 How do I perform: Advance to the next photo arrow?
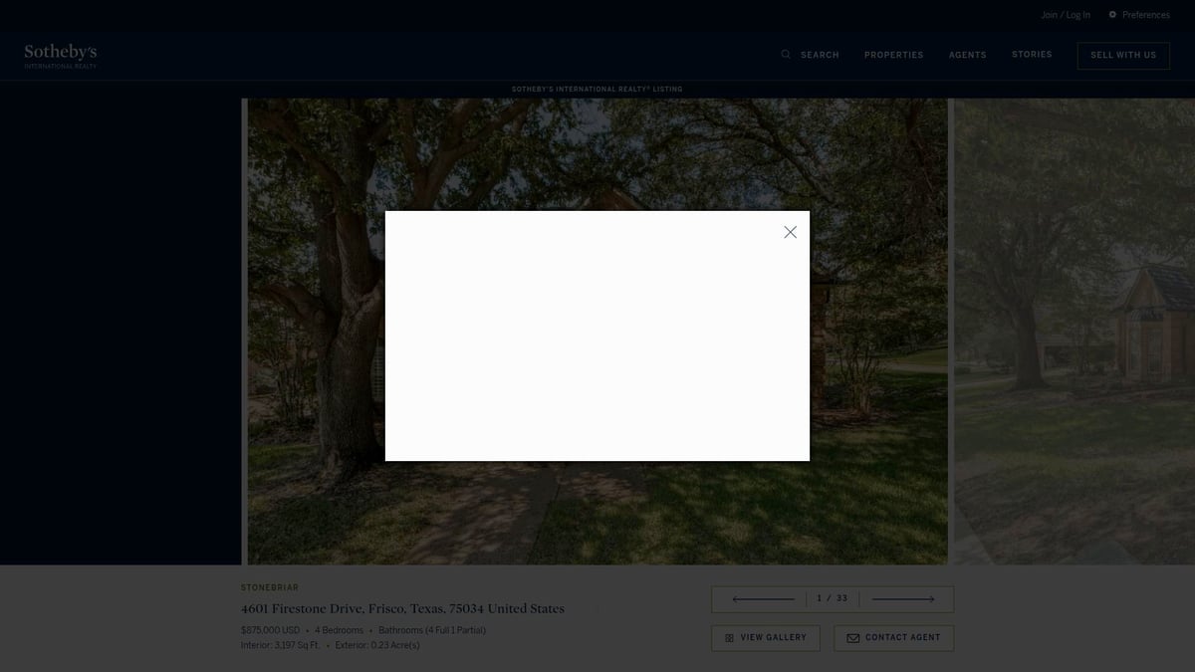pyautogui.click(x=903, y=599)
